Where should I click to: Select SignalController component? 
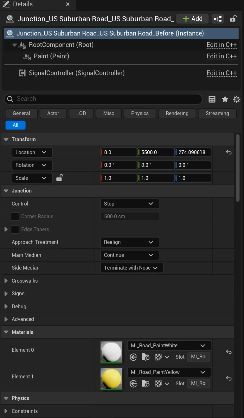[76, 73]
